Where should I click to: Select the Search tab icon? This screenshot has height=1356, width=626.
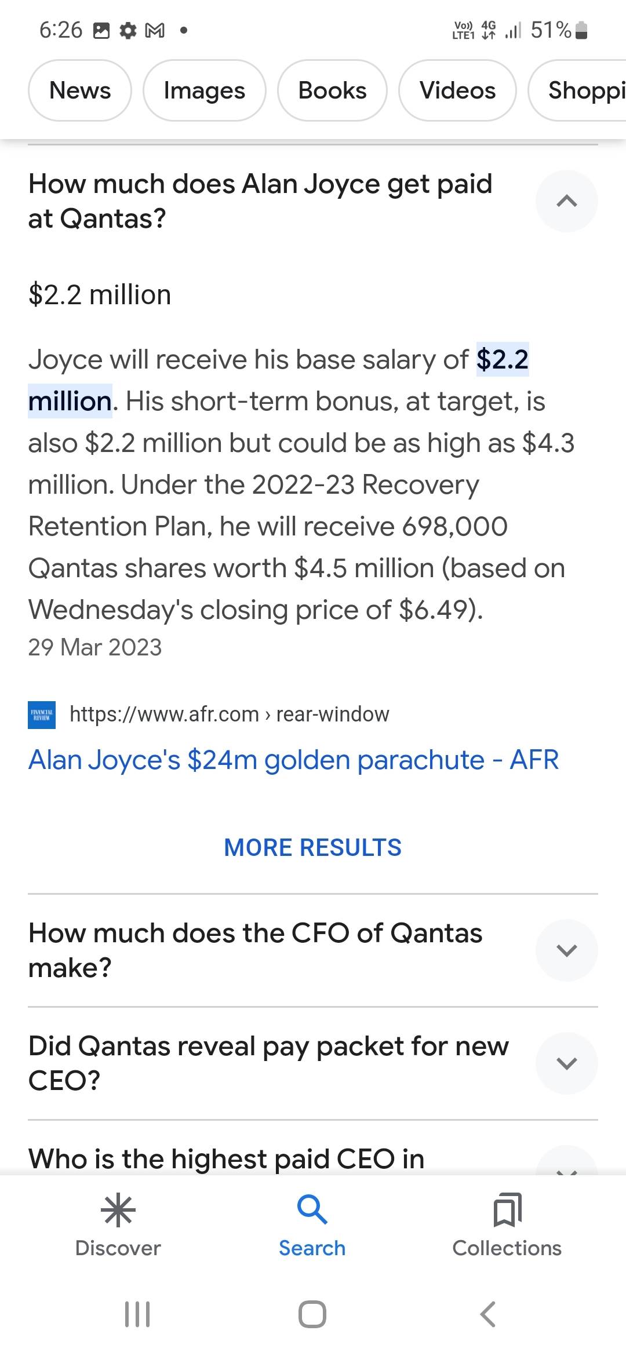coord(311,1208)
